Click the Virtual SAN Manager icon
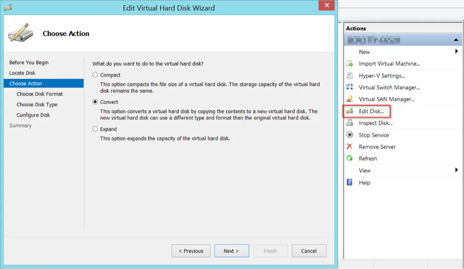The image size is (464, 269). 350,99
